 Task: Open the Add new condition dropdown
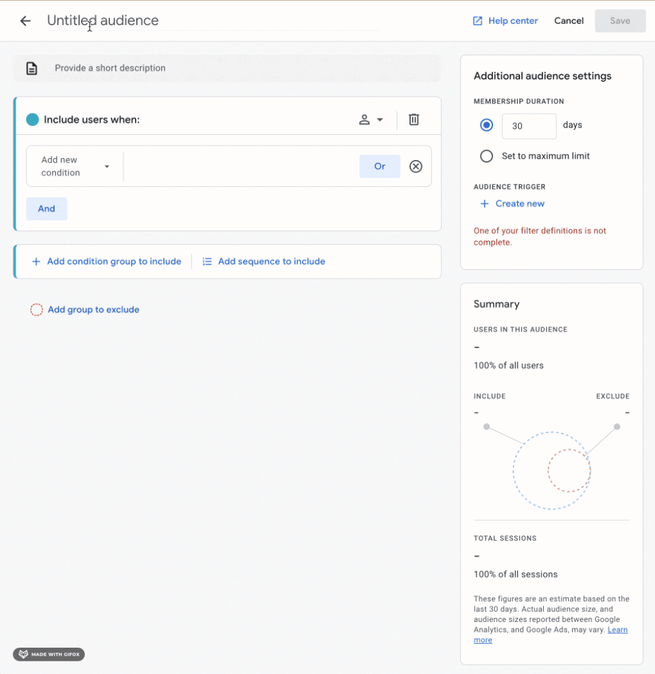(x=74, y=167)
